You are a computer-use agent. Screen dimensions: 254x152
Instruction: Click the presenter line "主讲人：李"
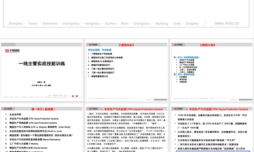(41, 82)
